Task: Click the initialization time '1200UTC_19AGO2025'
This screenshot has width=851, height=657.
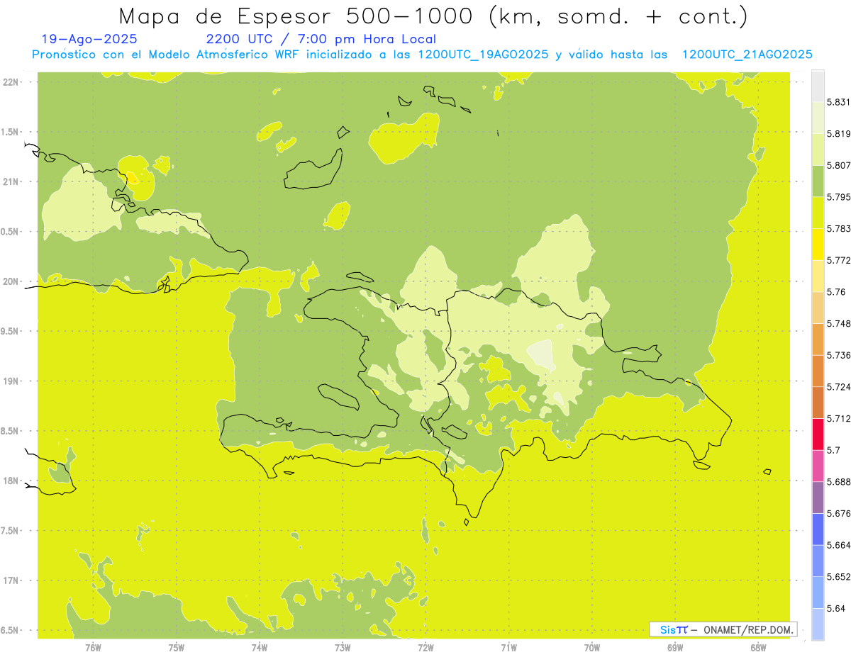Action: (483, 55)
